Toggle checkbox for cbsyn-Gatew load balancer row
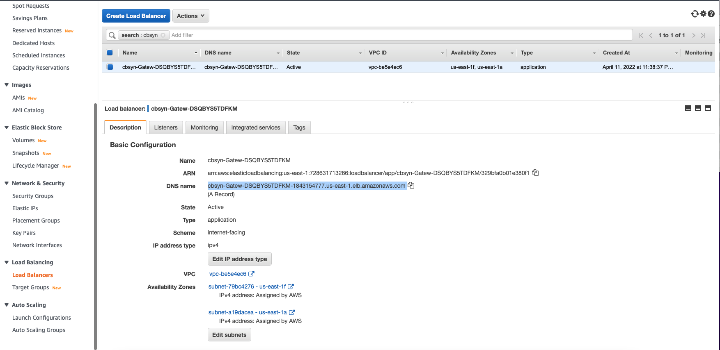Screen dimensions: 720x350 click(x=110, y=67)
